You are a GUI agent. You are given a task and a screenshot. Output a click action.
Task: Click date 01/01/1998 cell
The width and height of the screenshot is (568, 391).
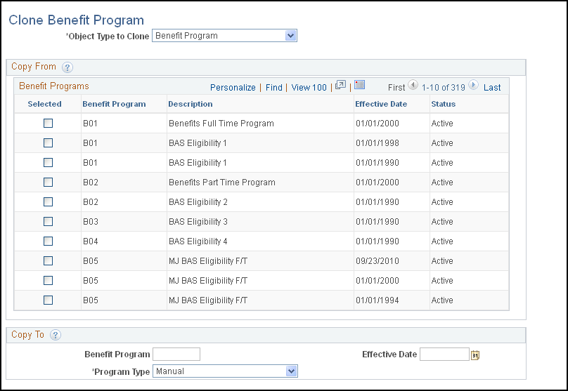tap(377, 143)
